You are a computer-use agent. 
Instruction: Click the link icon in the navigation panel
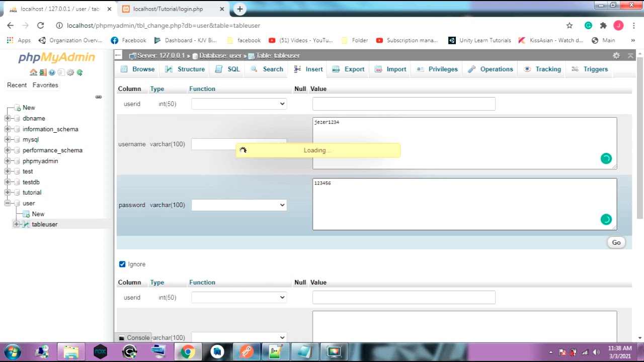99,97
